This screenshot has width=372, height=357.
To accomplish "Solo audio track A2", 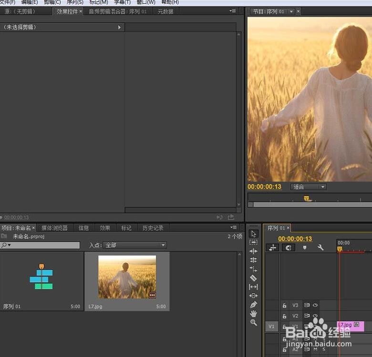I will (324, 349).
